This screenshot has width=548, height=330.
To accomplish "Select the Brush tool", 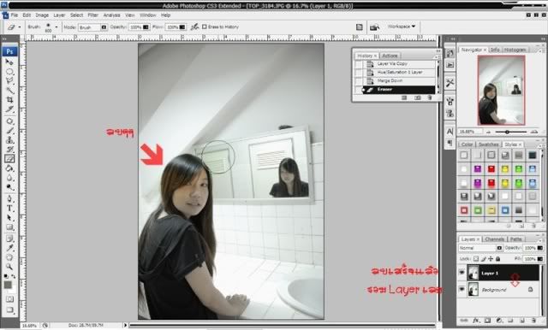I will tap(9, 131).
